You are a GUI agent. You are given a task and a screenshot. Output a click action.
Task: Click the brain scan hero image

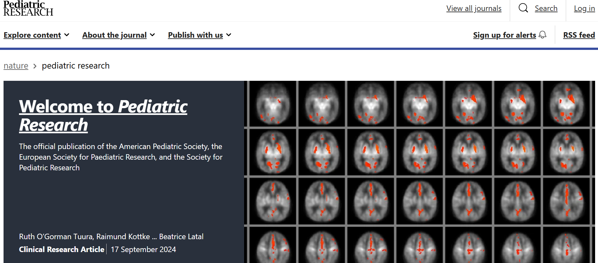point(419,172)
